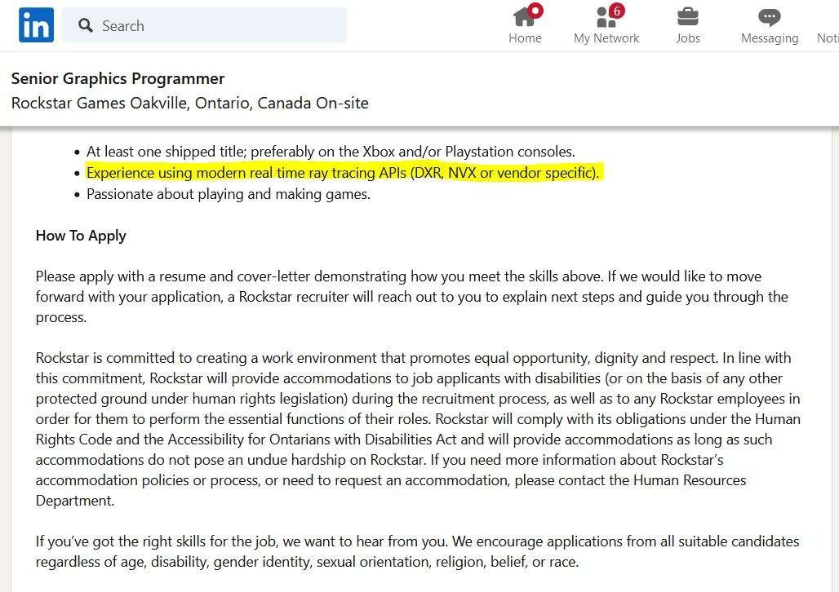Viewport: 839px width, 592px height.
Task: Click the My Network badge showing 6
Action: (617, 11)
